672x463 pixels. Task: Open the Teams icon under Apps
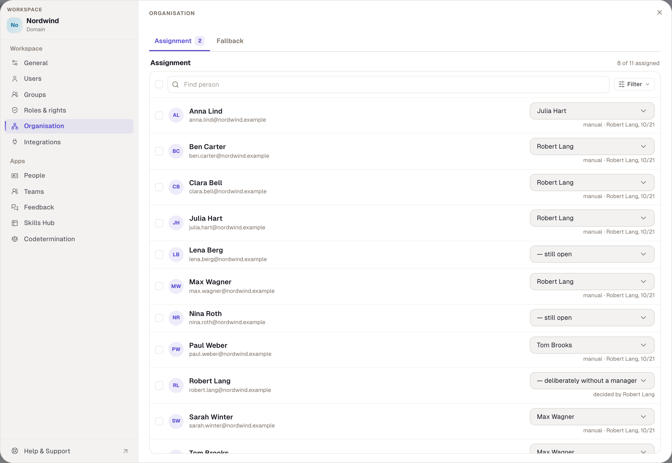click(x=15, y=191)
